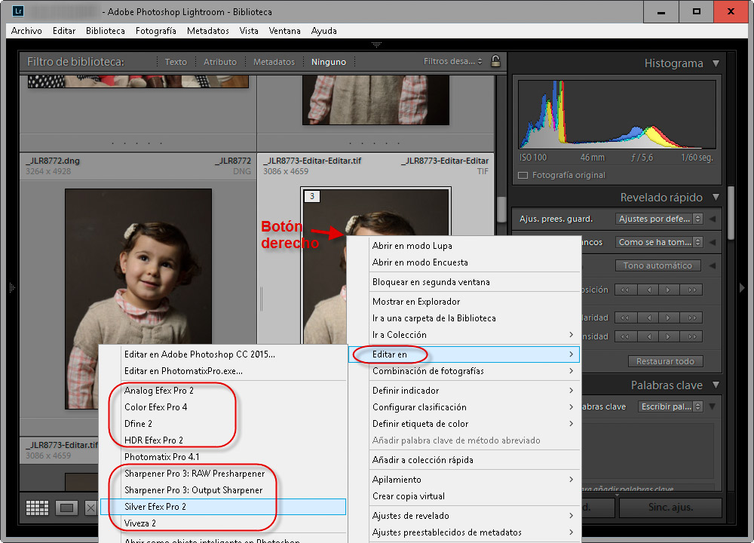Choose Sharpener Pro 3: RAW Presharpener
This screenshot has height=543, width=754.
(x=223, y=474)
